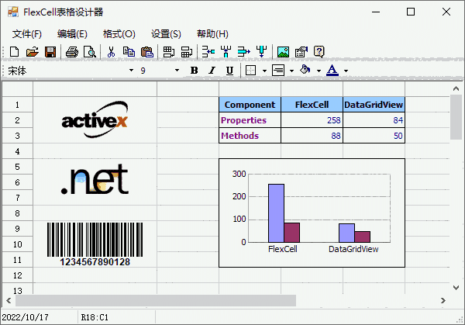Click the scroll left arrow
The image size is (465, 325).
pos(9,300)
